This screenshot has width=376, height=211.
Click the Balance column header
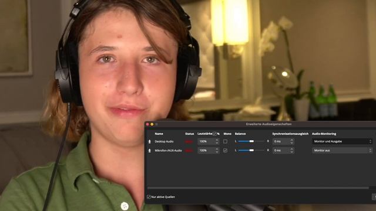(240, 134)
